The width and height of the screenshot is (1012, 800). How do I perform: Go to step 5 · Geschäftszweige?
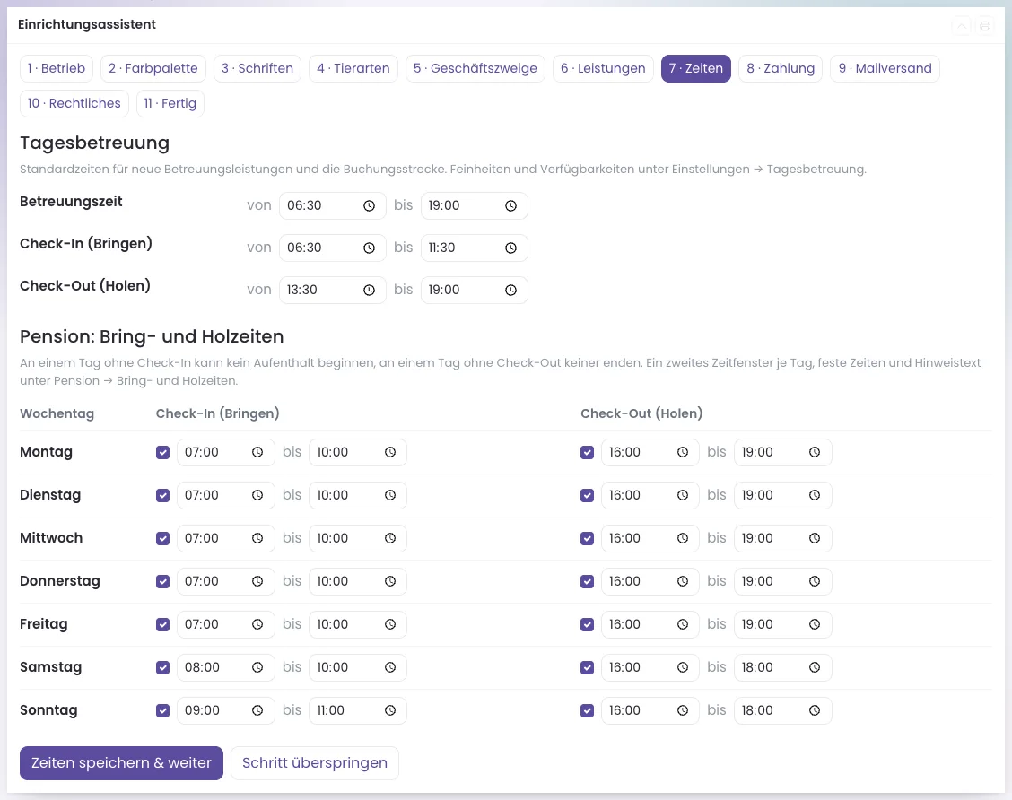click(x=475, y=68)
